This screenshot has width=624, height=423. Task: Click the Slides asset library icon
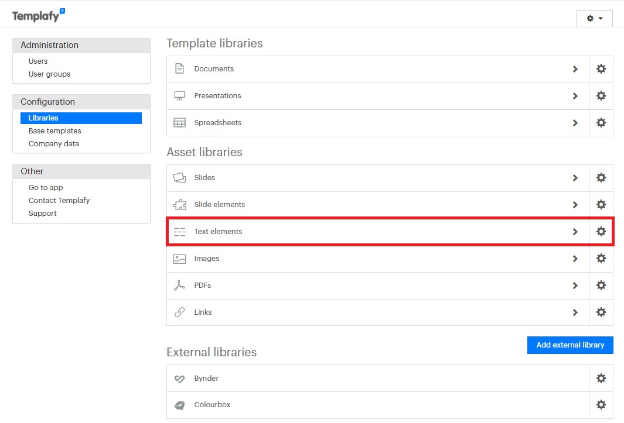click(179, 177)
